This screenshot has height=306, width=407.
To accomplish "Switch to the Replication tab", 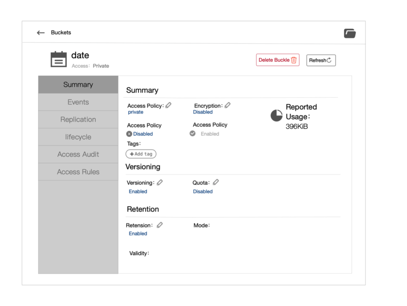I will coord(78,119).
